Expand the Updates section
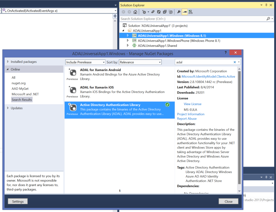This screenshot has width=276, height=212. (x=8, y=108)
